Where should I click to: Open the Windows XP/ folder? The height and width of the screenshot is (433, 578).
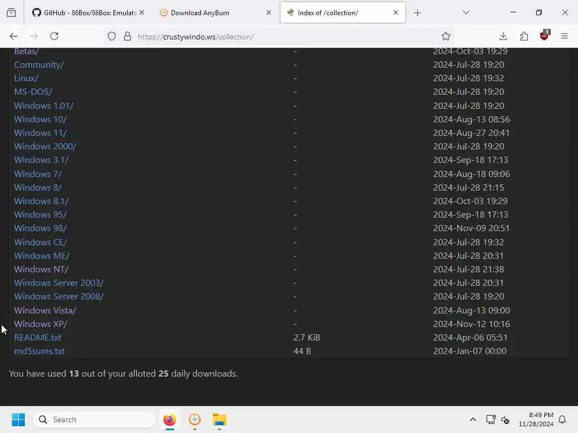[x=41, y=324]
